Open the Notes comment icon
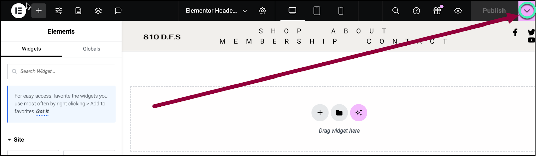 (118, 11)
